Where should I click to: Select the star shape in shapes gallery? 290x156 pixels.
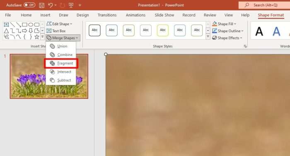pos(37,37)
